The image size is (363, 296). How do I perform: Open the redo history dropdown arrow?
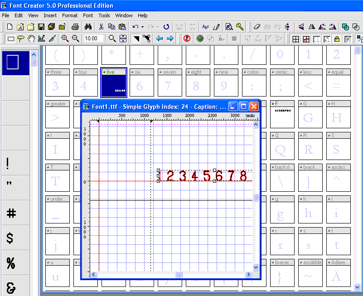click(158, 27)
